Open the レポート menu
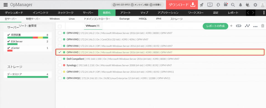Screen dimensions: 266x108 pos(233,13)
